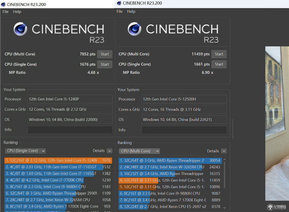Click Cinebench app icon in left window title
Screen dimensions: 289x212
[x=3, y=4]
